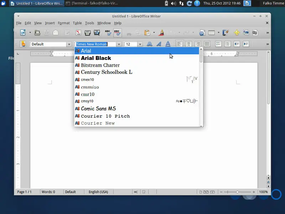
Task: Toggle Bold formatting button
Action: click(150, 44)
